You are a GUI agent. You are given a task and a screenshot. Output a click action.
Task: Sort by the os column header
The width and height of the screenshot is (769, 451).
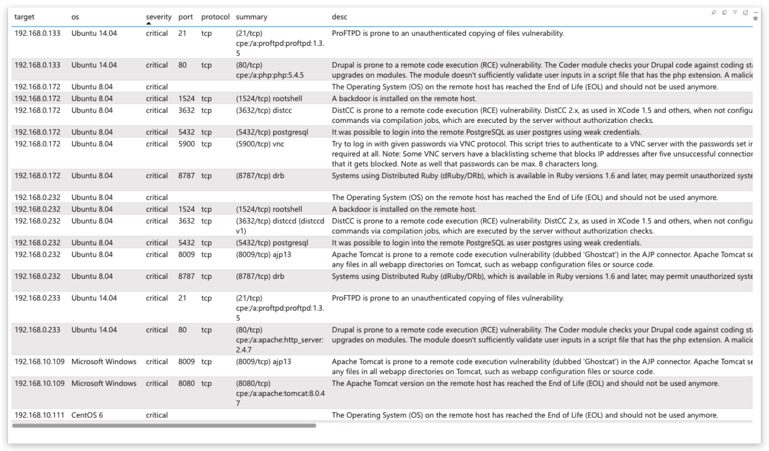point(75,17)
